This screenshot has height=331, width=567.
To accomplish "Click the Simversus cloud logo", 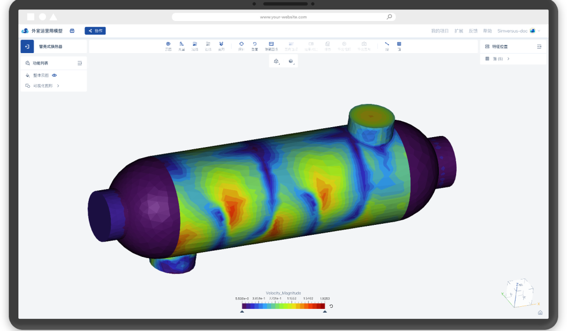I will click(25, 31).
